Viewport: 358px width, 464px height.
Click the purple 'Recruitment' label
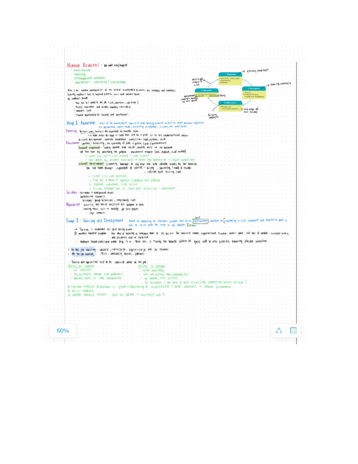point(73,143)
